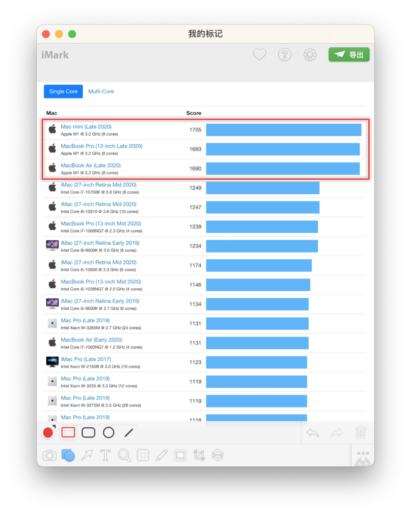This screenshot has height=515, width=411.
Task: Pick the straight line shape
Action: click(129, 432)
